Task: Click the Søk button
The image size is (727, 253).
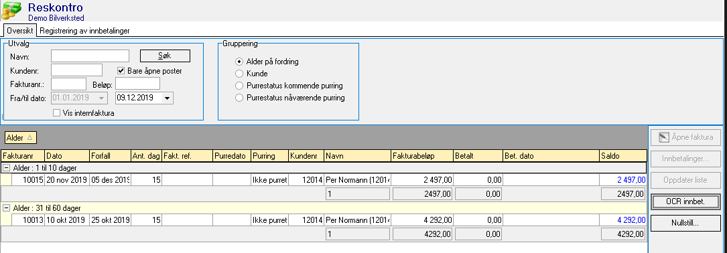Action: click(165, 56)
